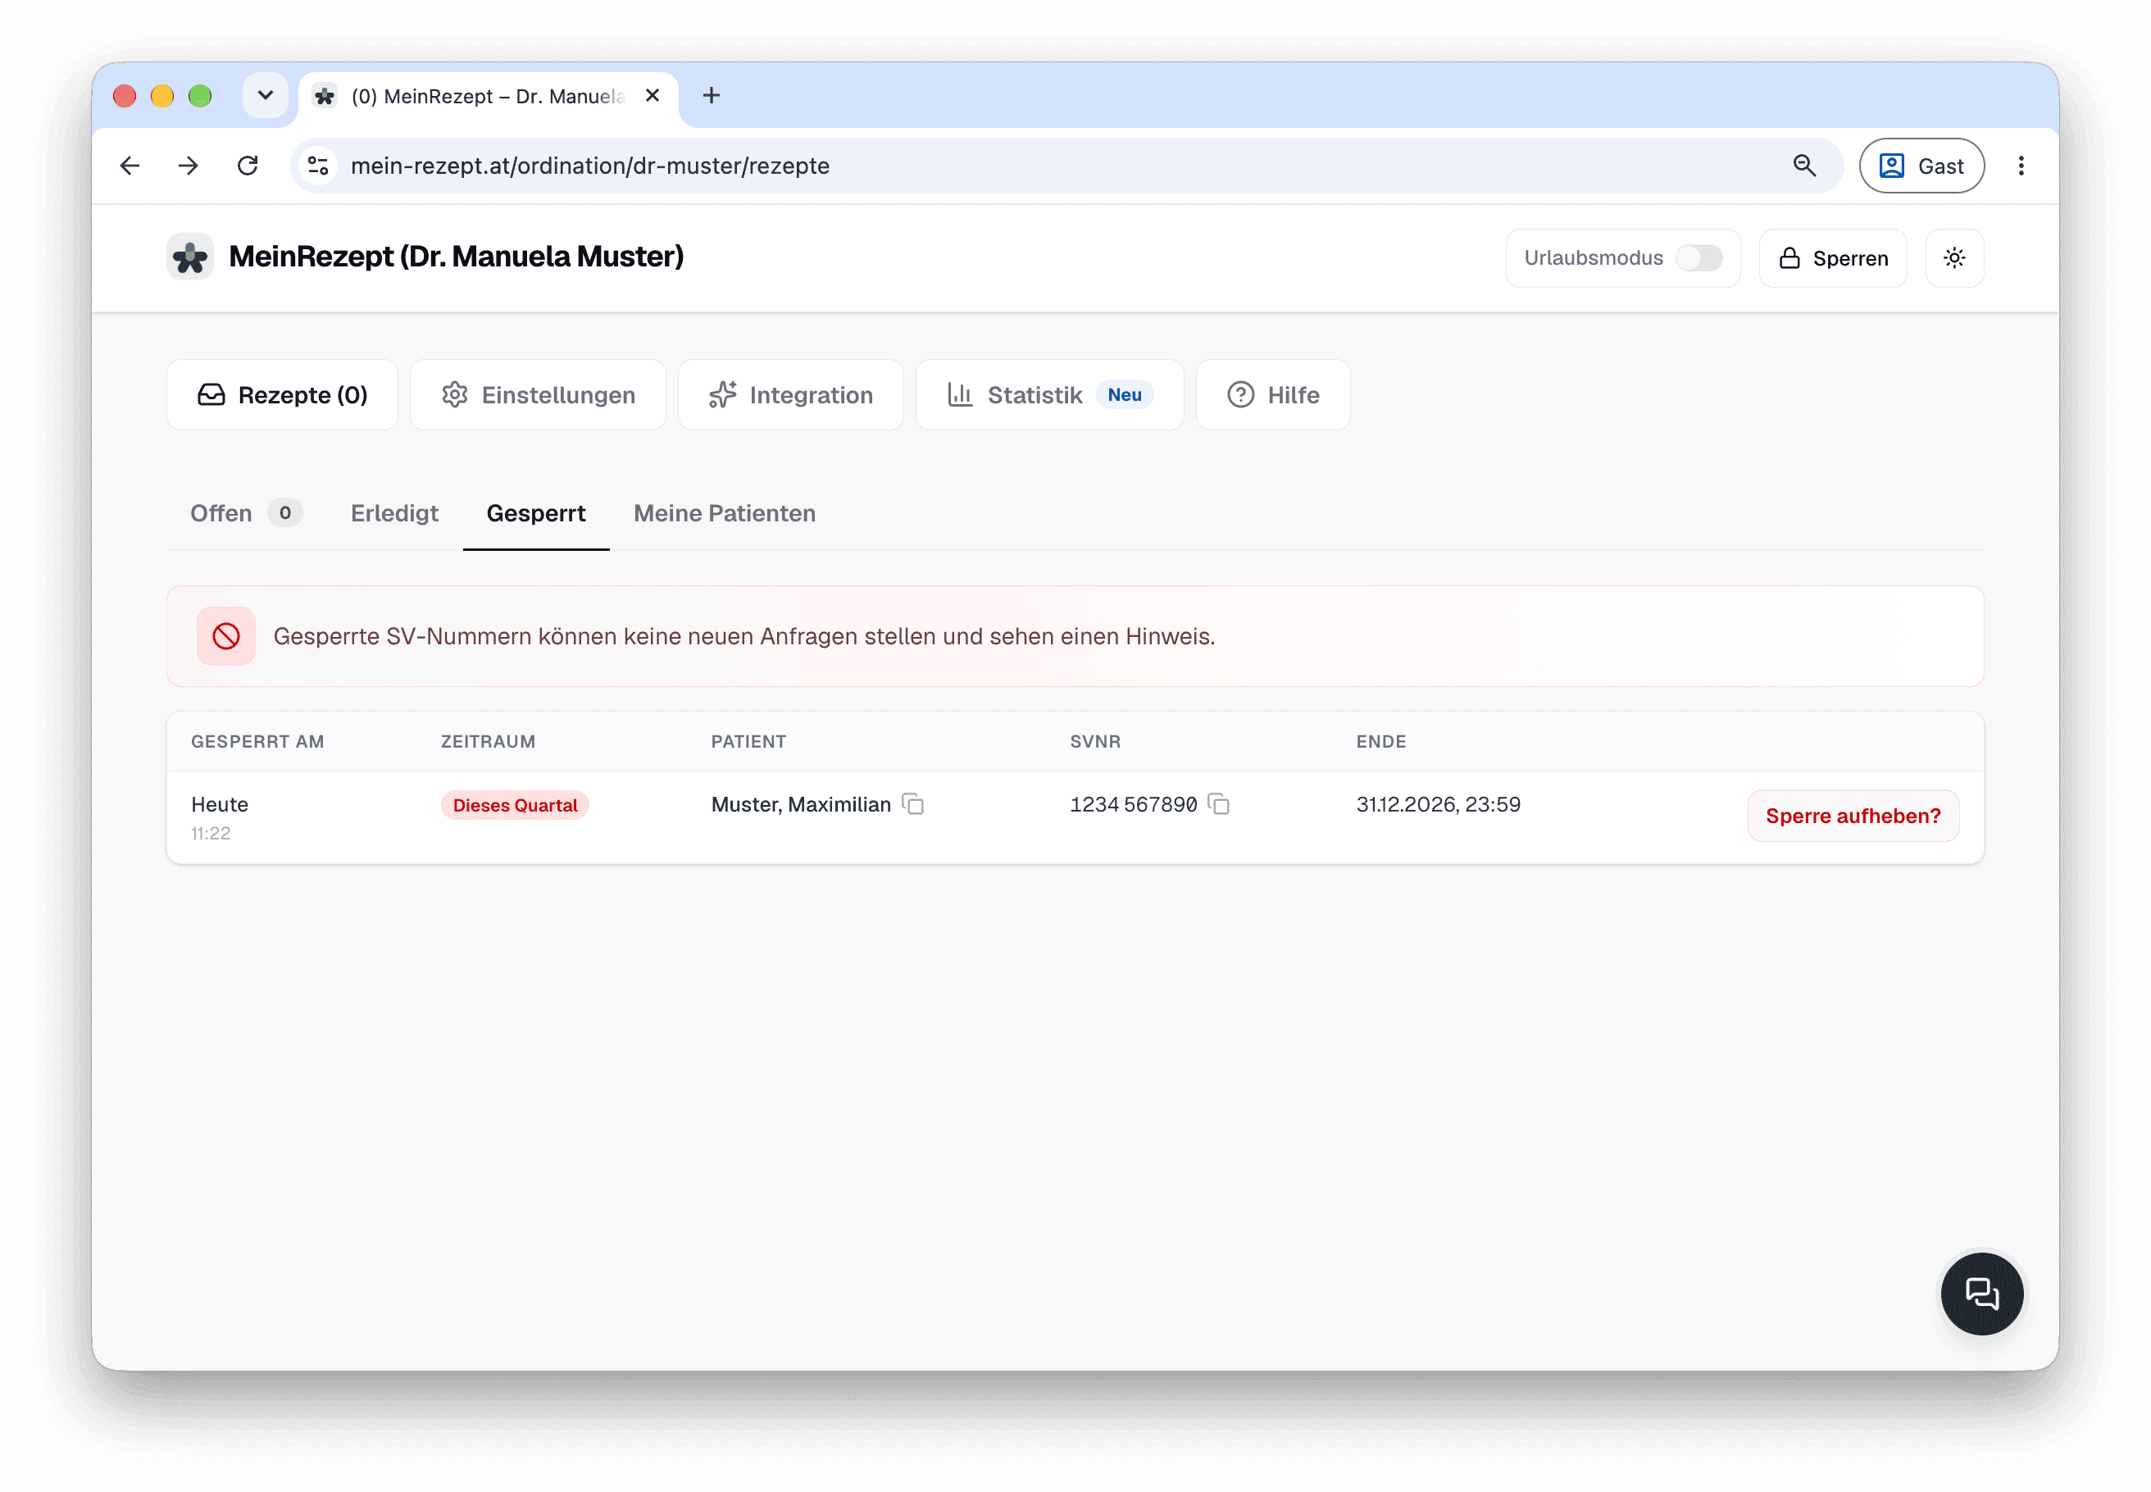Switch theme with the sun icon
The width and height of the screenshot is (2151, 1492).
coord(1953,258)
